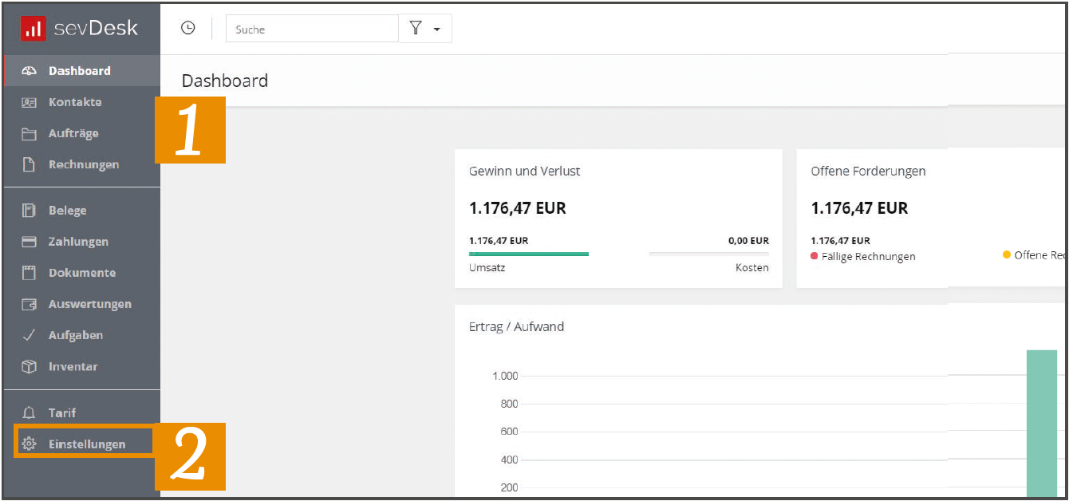Click the Ertrag / Aufwand chart title

coord(516,326)
